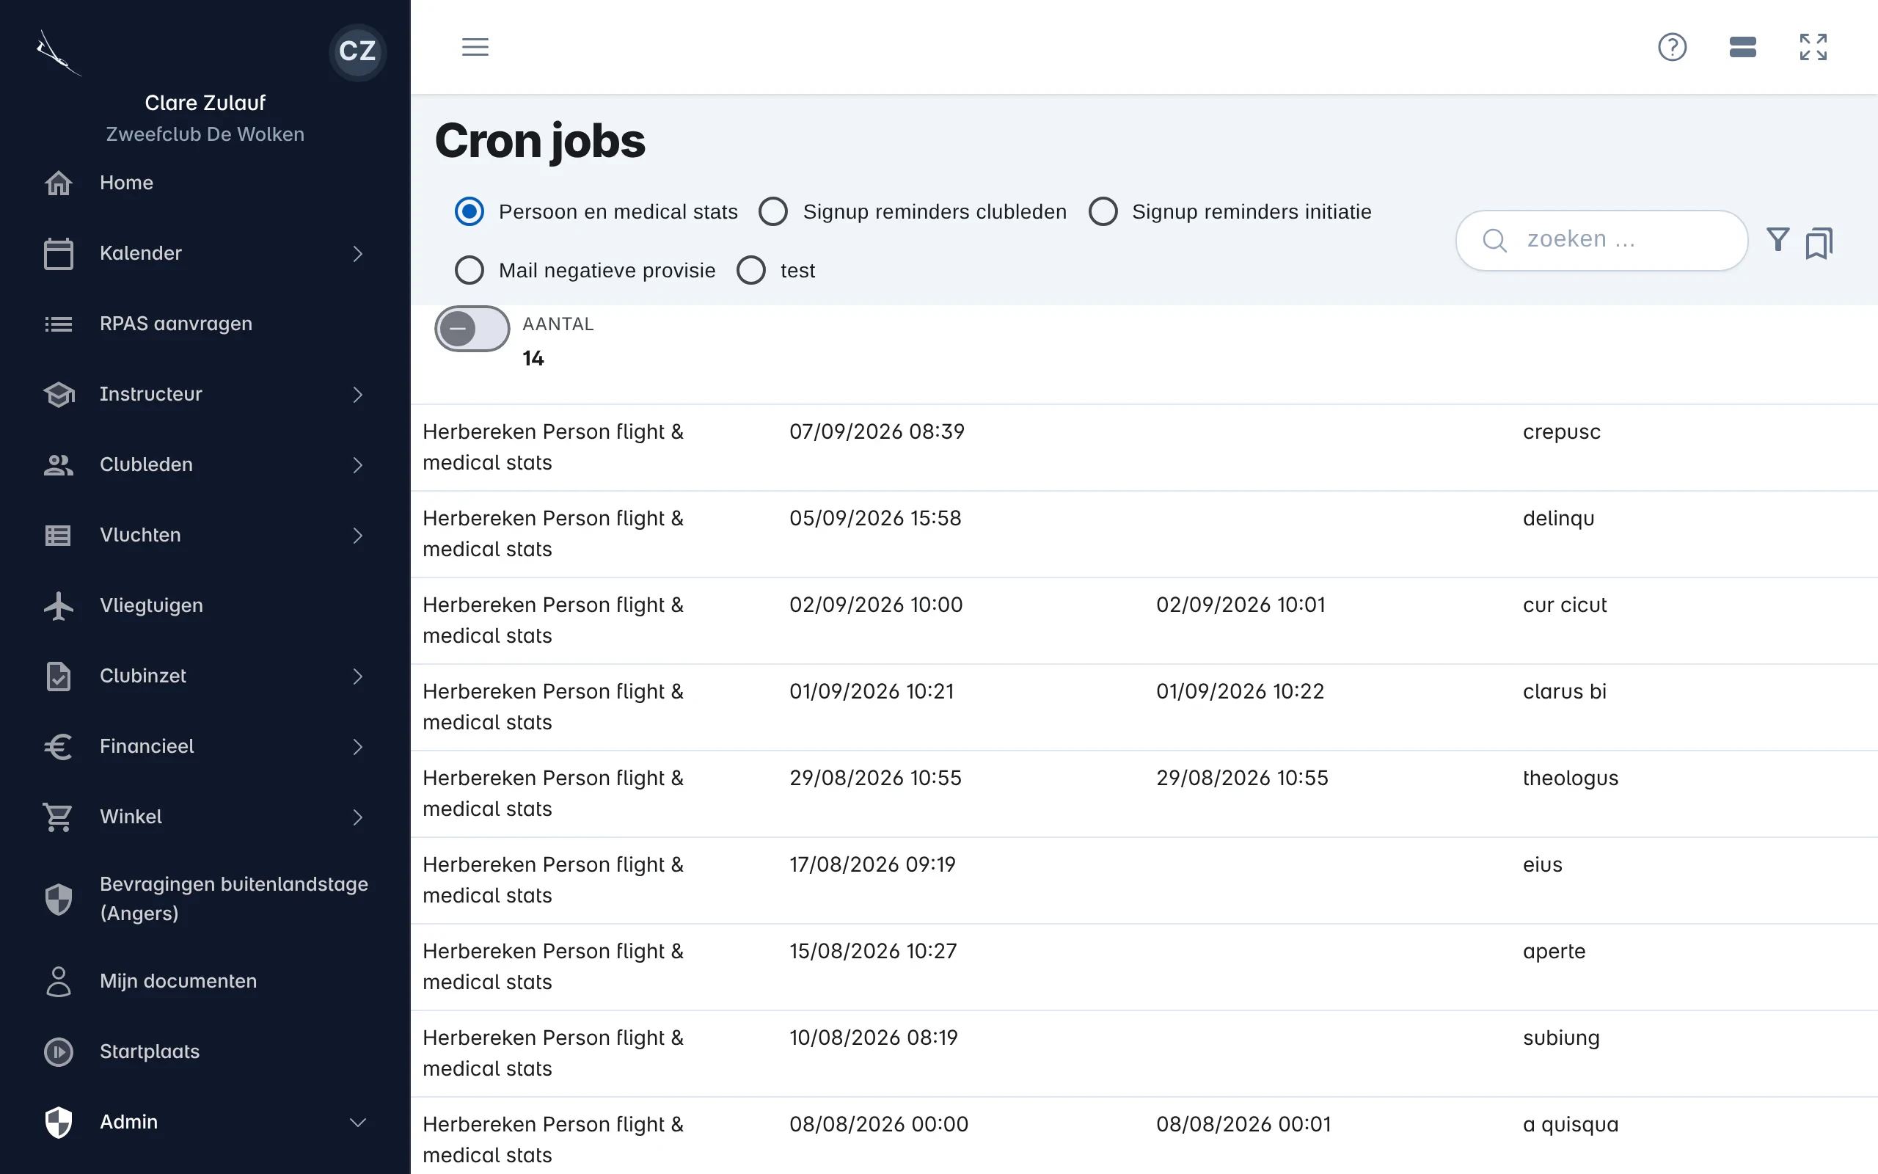Screen dimensions: 1878x1174
Task: Select the test radio option
Action: 751,271
